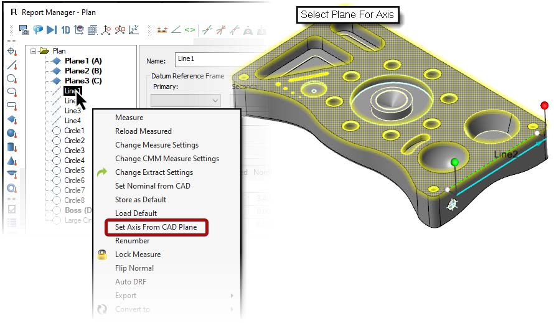Open the Primary datum dropdown
The height and width of the screenshot is (323, 554).
185,101
